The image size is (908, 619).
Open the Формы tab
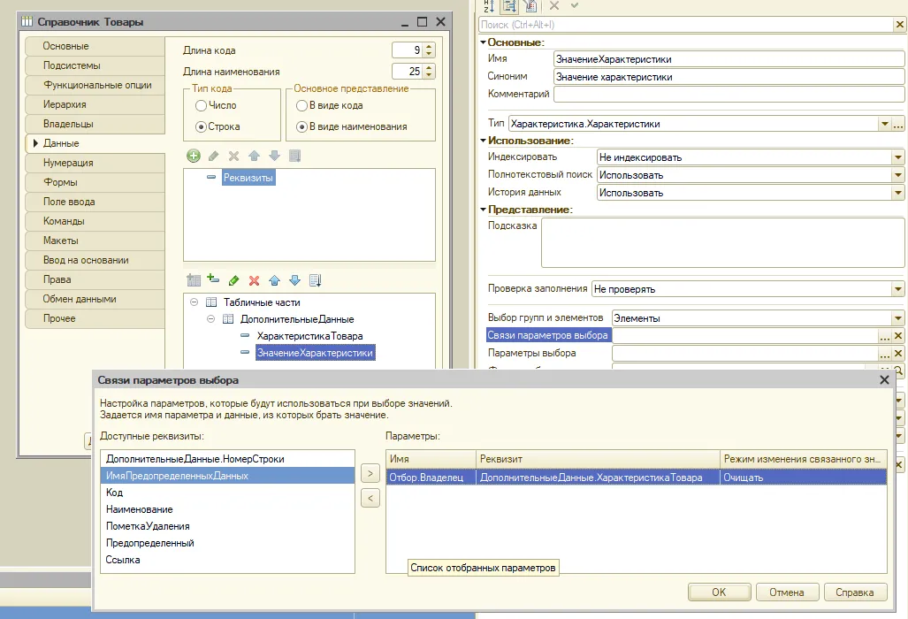(x=60, y=182)
